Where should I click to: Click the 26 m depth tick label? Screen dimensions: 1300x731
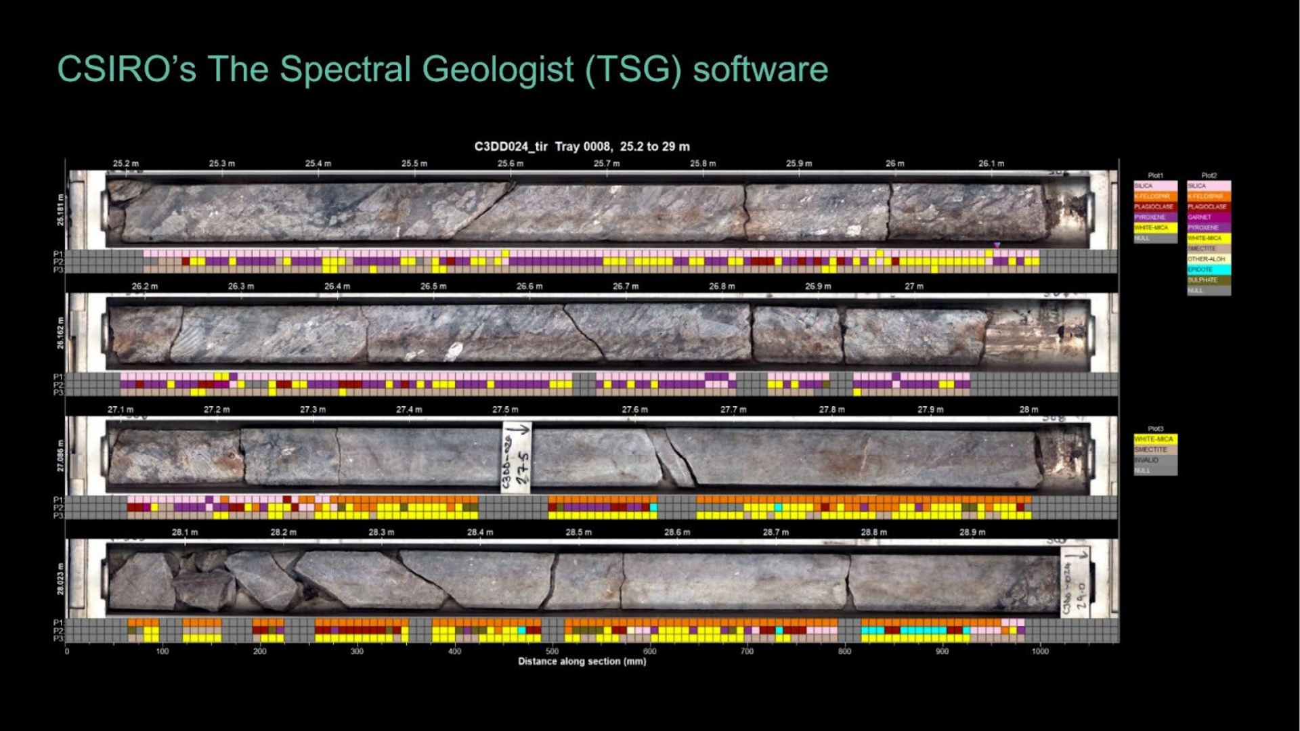(894, 164)
